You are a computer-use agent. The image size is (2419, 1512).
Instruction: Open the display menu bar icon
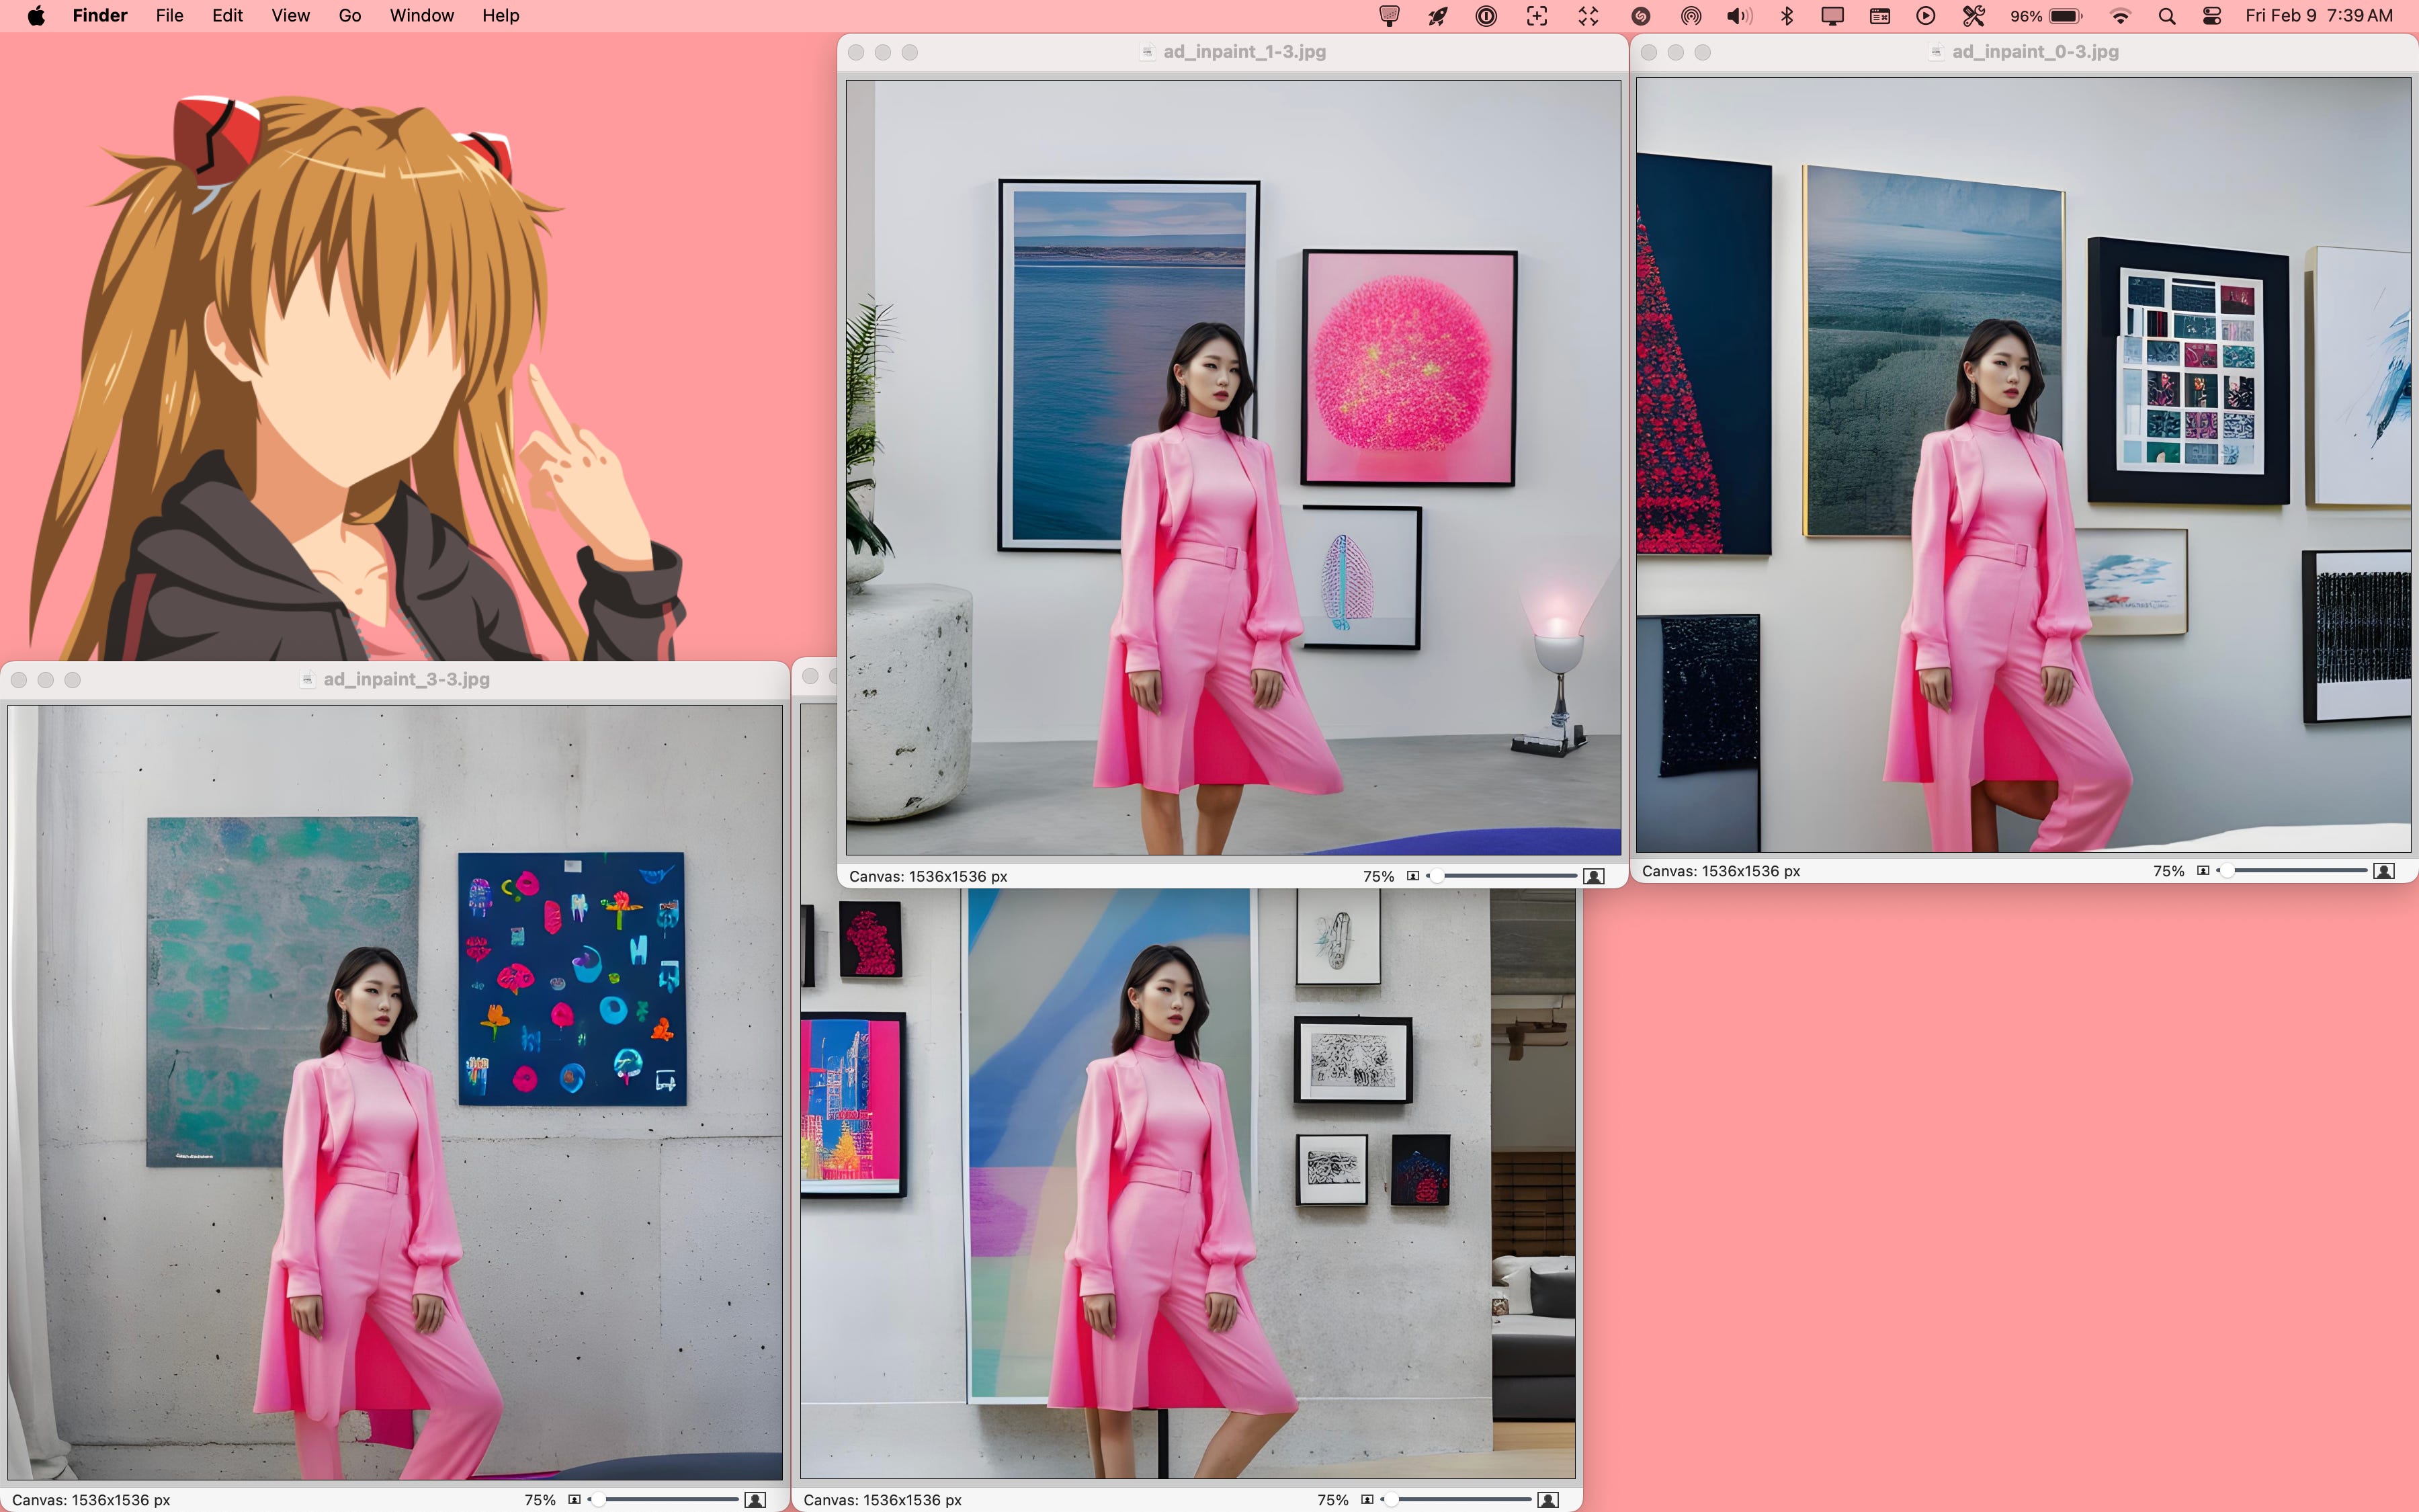click(1832, 15)
